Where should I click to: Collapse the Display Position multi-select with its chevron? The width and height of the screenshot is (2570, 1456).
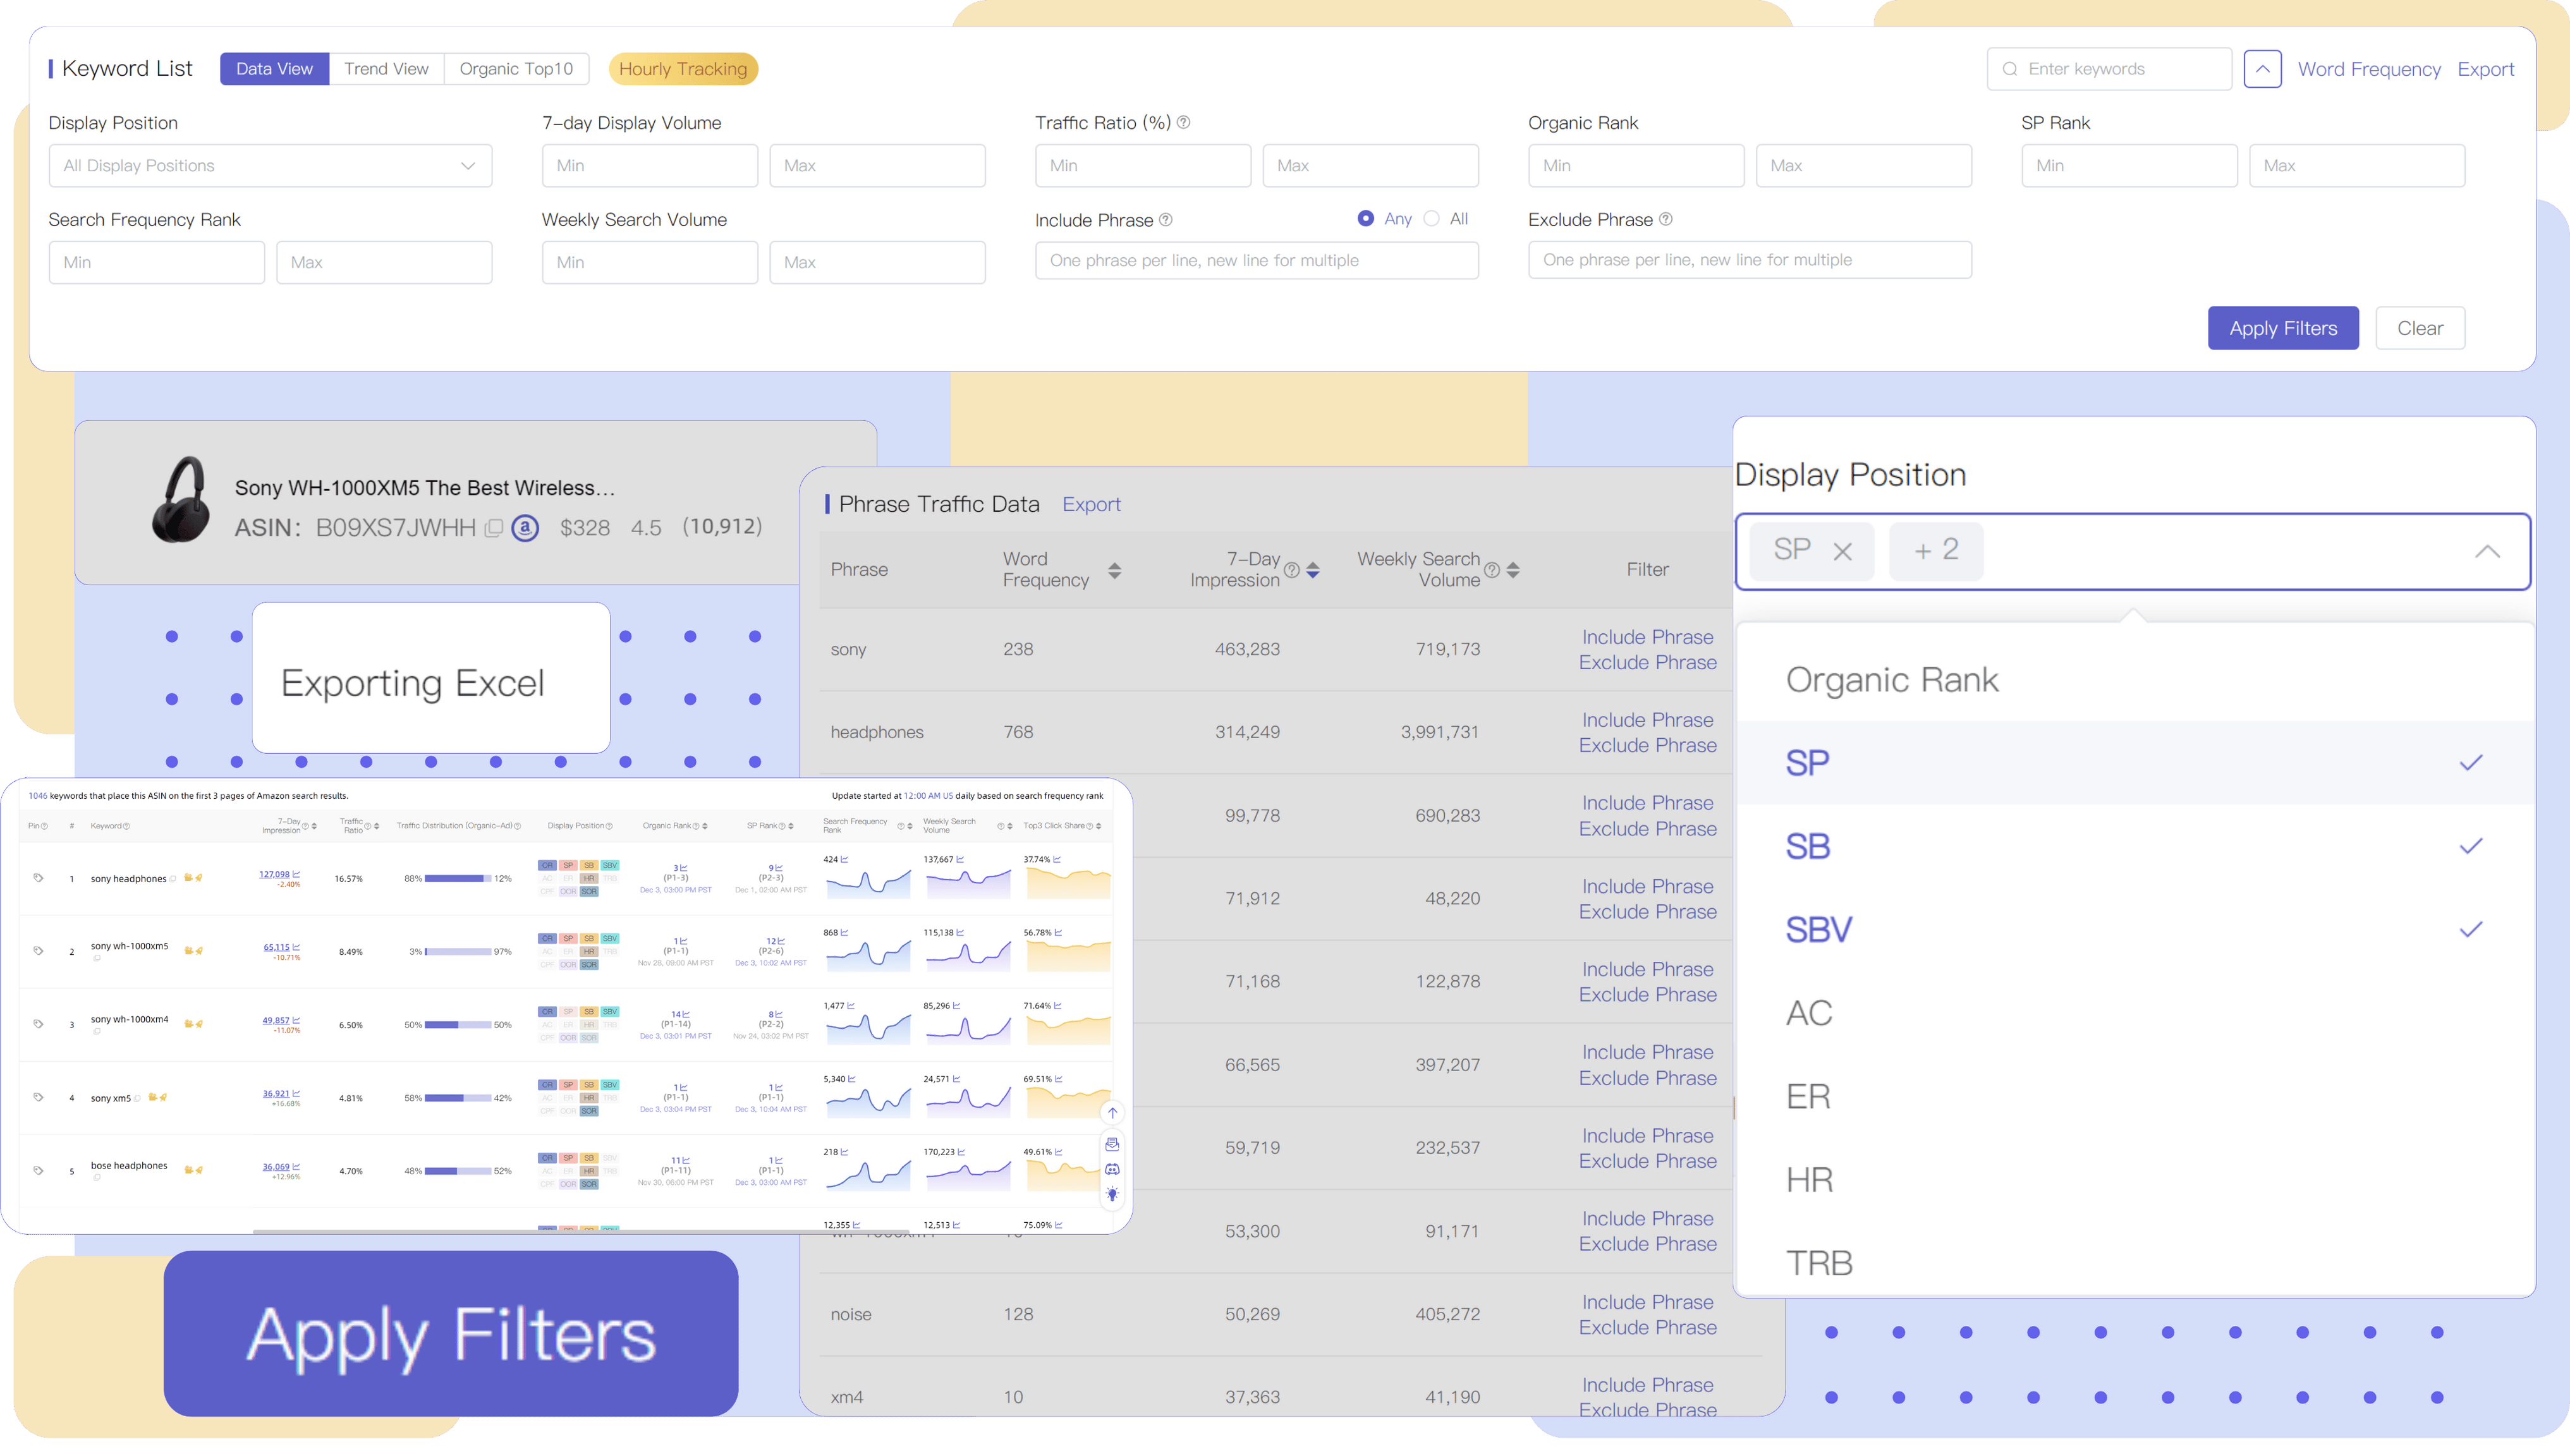[x=2487, y=552]
